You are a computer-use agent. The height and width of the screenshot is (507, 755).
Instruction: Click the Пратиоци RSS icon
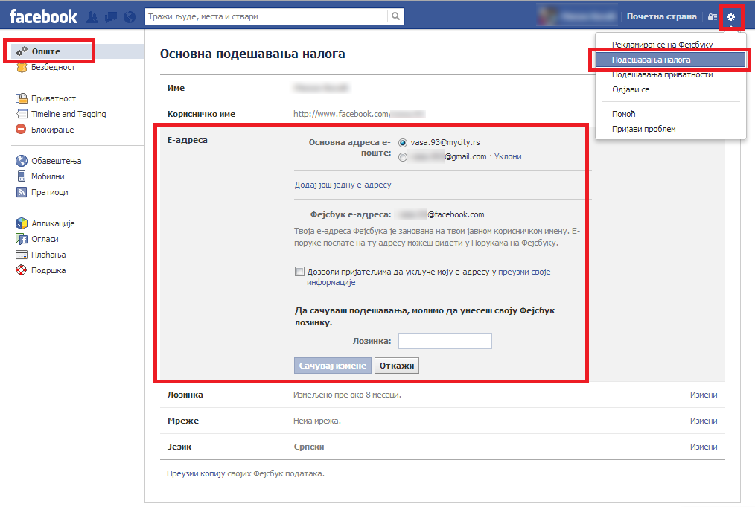coord(21,192)
